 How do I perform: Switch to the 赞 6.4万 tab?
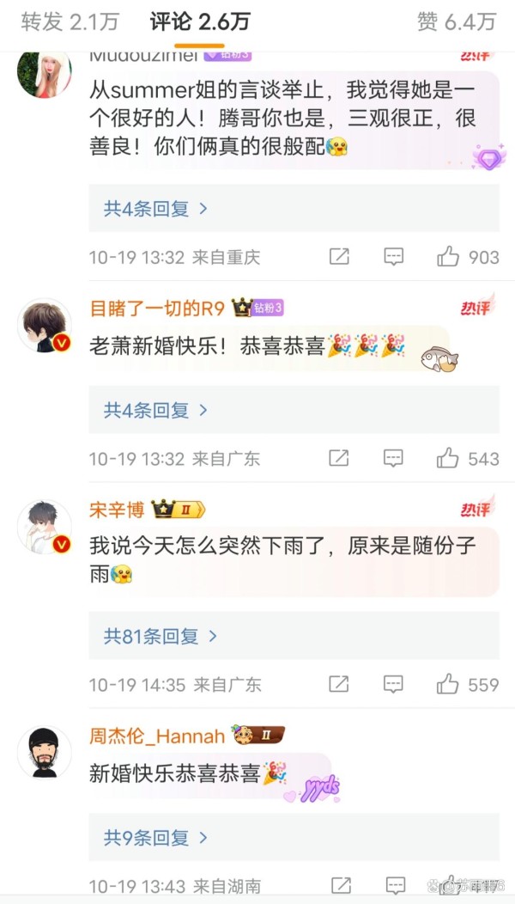(457, 21)
